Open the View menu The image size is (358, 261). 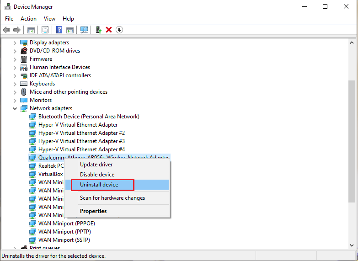[49, 19]
